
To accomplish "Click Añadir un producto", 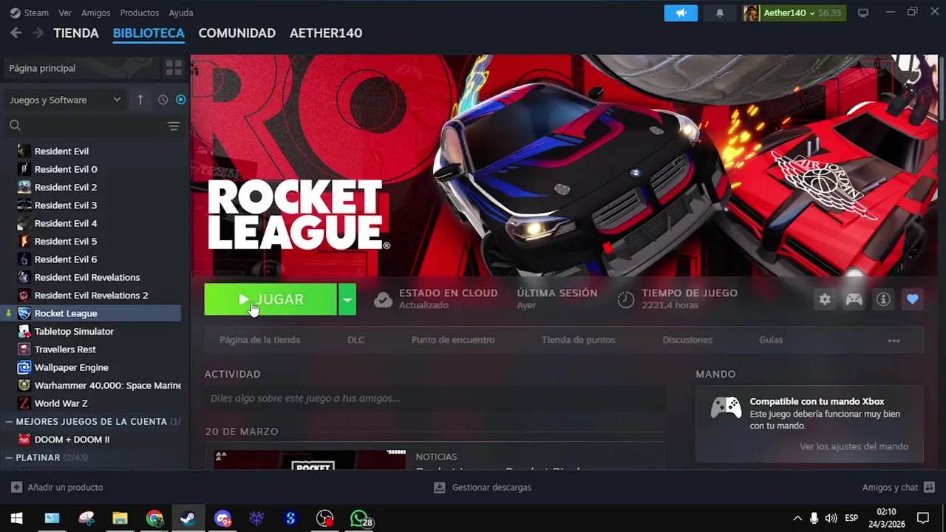I will coord(57,488).
